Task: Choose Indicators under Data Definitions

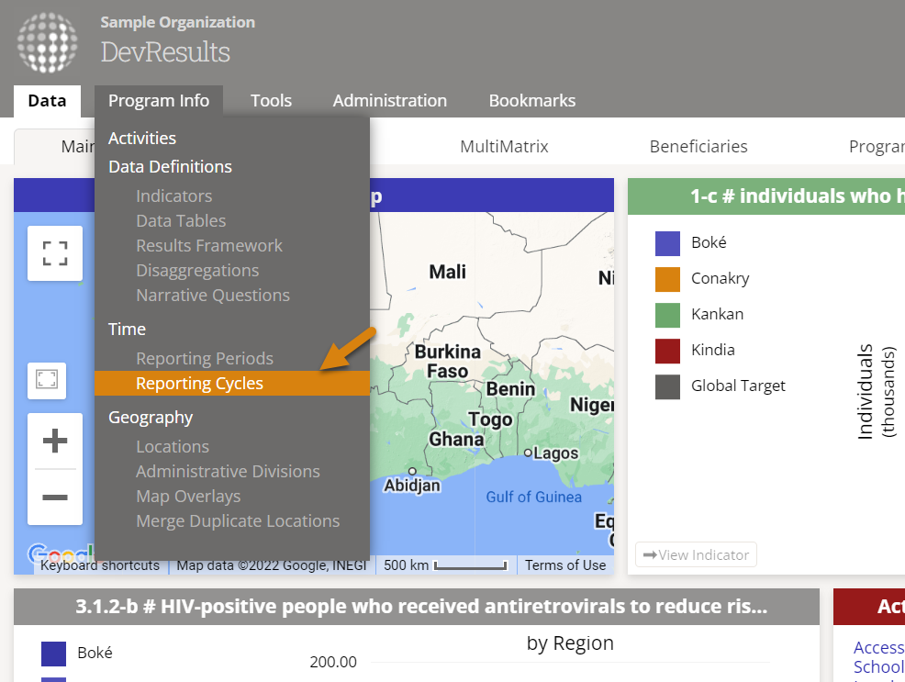Action: coord(173,196)
